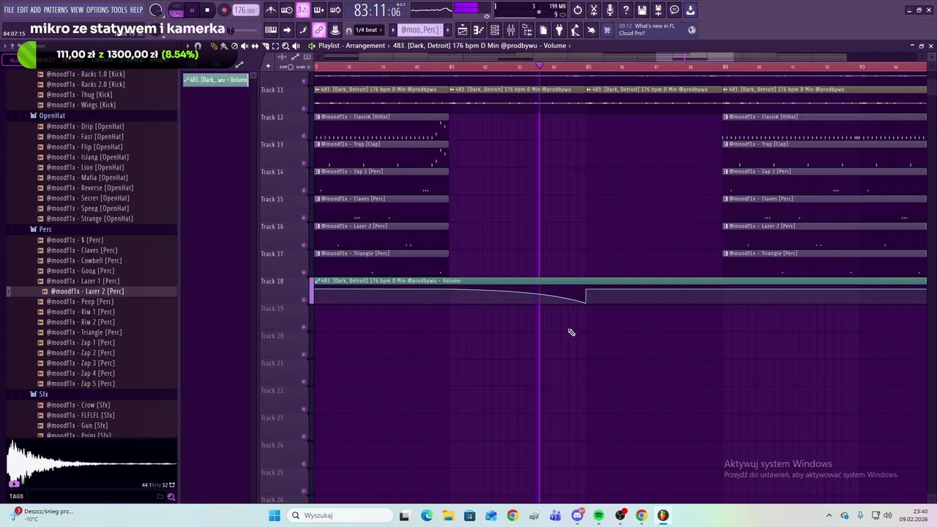Open Track 18 Volume clip menu icon
Screen dimensions: 937x527
tap(318, 281)
